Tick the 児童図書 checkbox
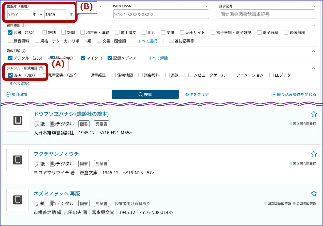The height and width of the screenshot is (226, 323). (45, 75)
